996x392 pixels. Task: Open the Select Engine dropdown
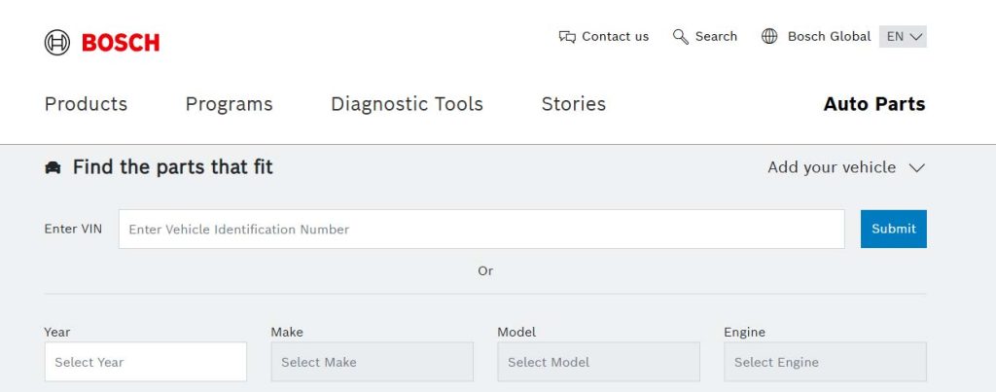pos(825,362)
